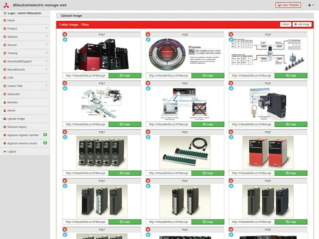Screen dimensions: 319x239
Task: Delete the cable and base units image
Action: [x=148, y=132]
